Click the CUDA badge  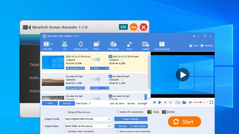point(154,112)
